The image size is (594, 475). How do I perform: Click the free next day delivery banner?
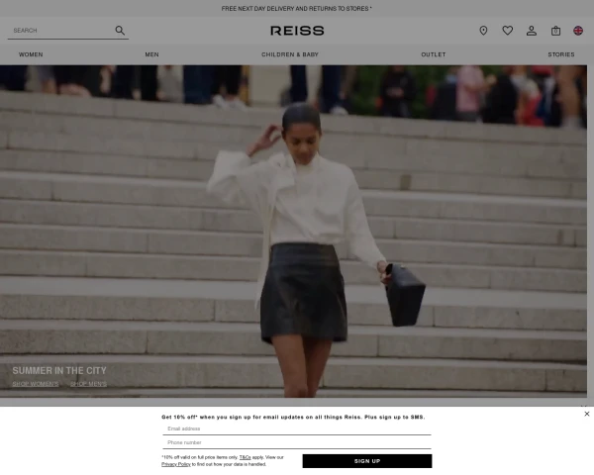pyautogui.click(x=297, y=8)
